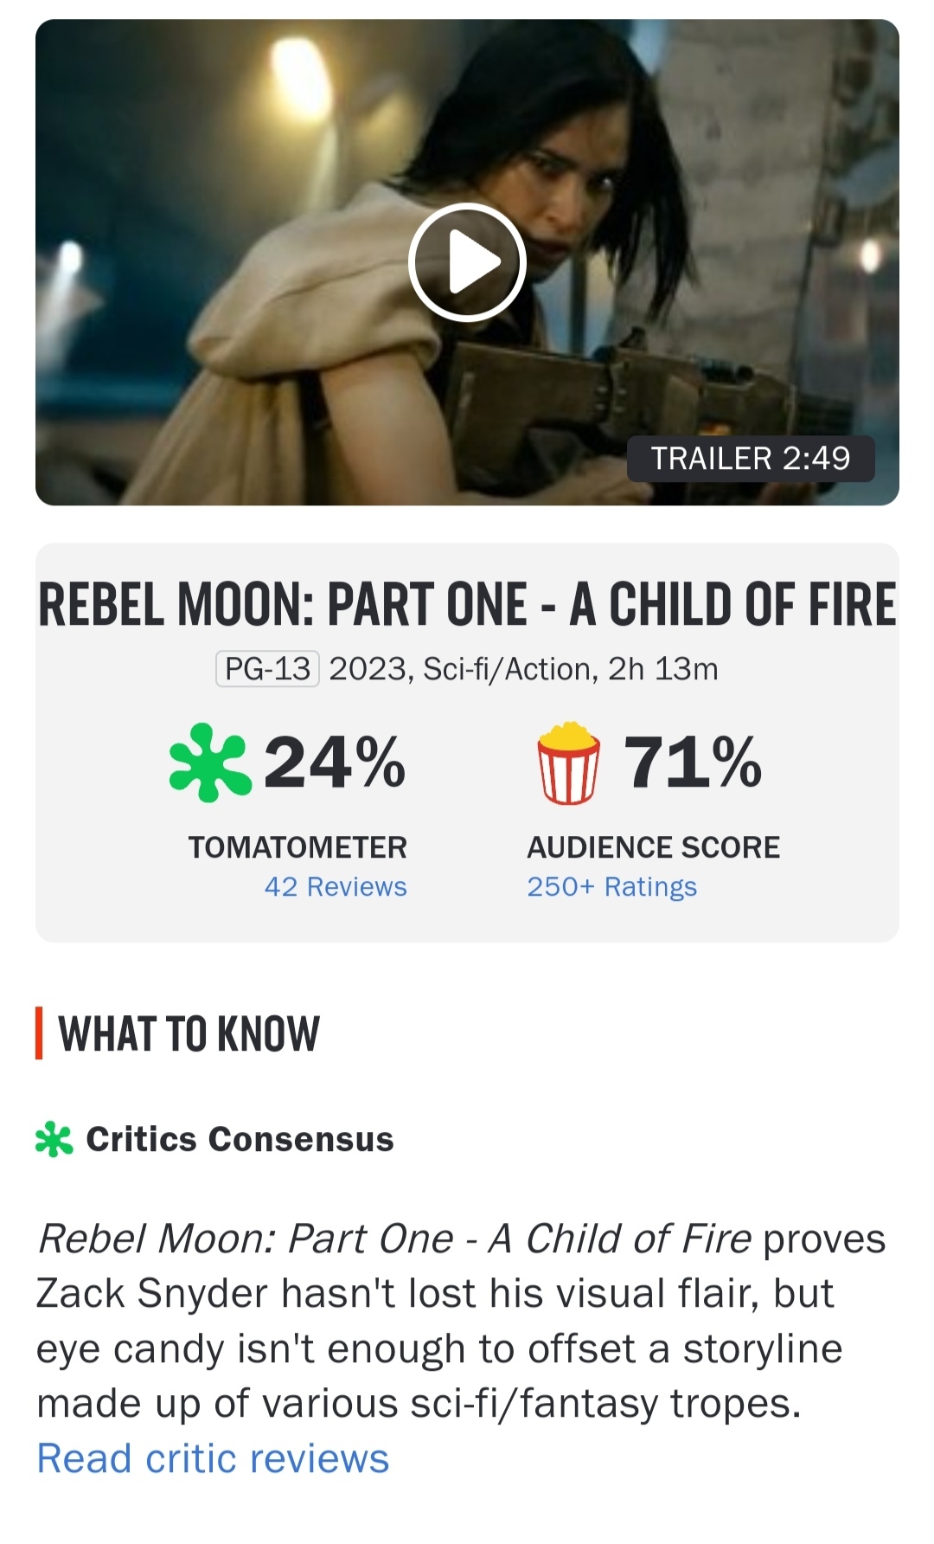Click the AUDIENCE SCORE label
The image size is (934, 1544).
654,847
